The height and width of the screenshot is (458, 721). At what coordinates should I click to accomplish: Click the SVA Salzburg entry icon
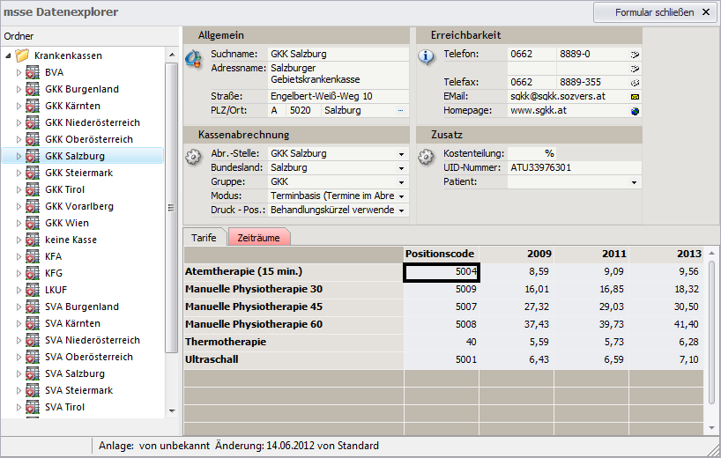[33, 374]
